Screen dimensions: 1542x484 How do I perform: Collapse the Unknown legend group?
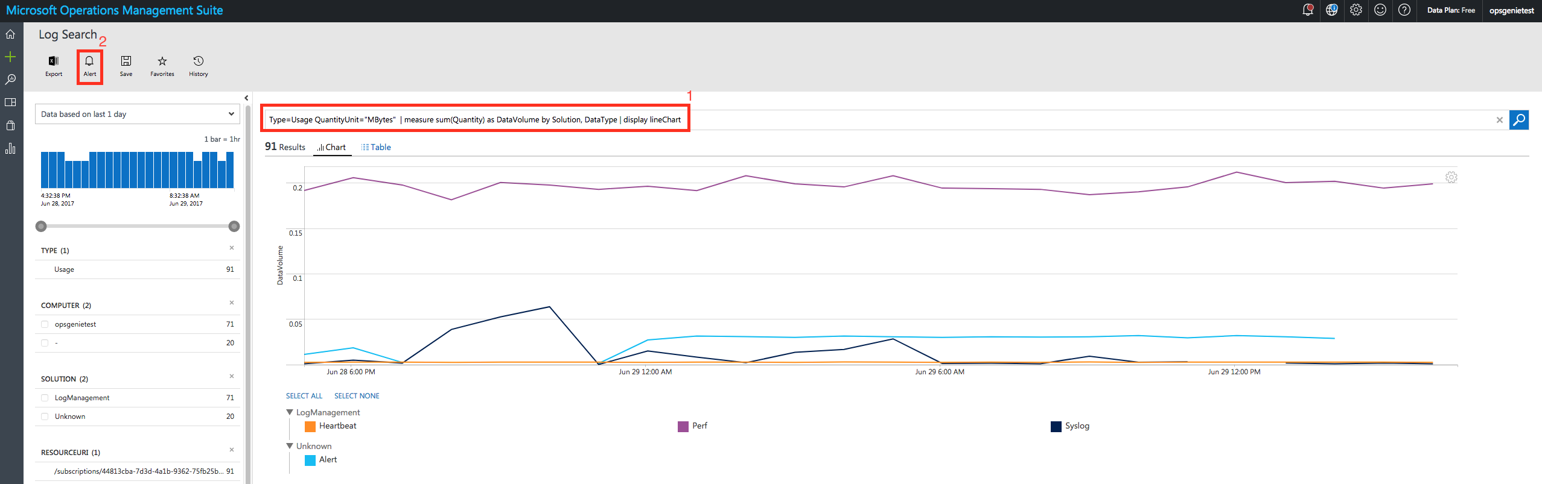pyautogui.click(x=290, y=446)
